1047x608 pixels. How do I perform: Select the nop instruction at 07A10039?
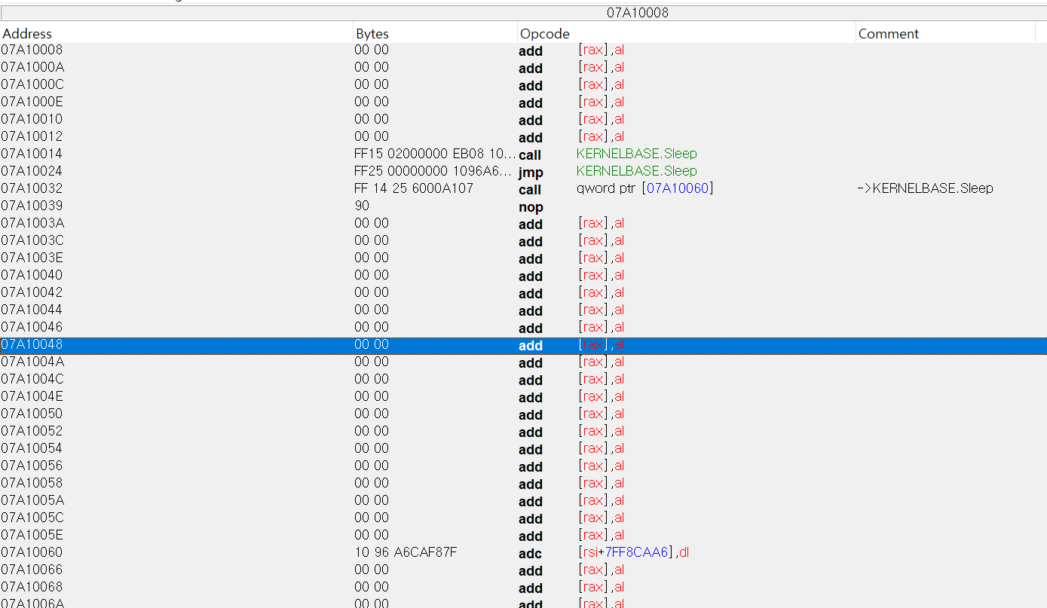[x=531, y=206]
